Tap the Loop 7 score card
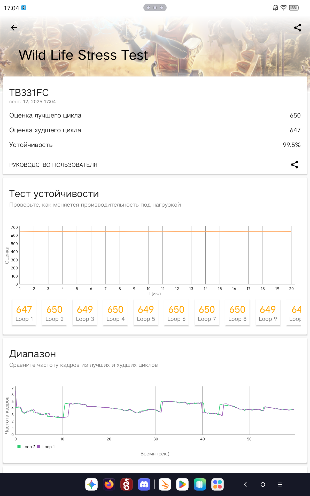 (207, 313)
